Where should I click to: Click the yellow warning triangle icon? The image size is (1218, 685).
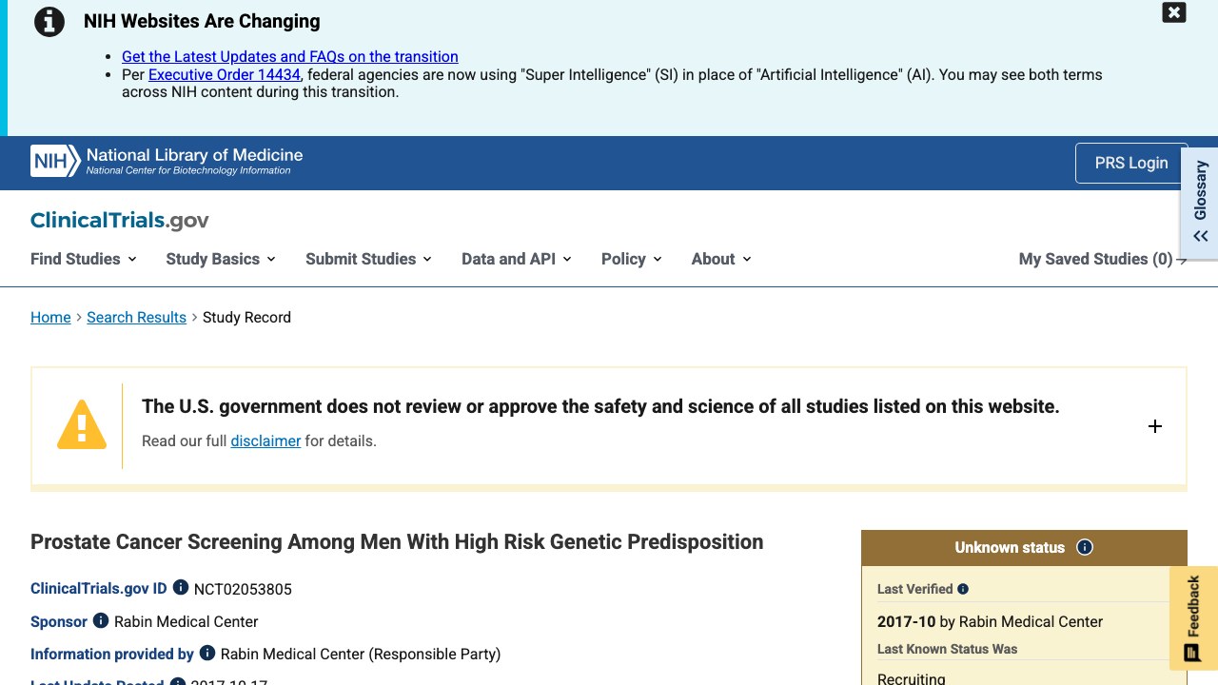(82, 424)
